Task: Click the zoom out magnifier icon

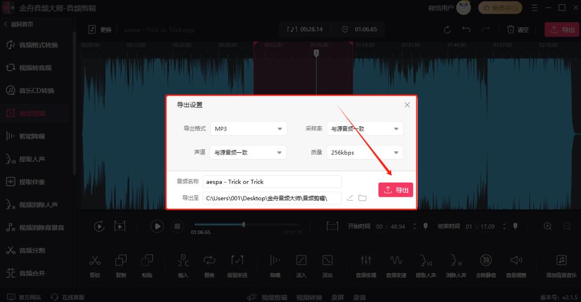Action: click(x=567, y=226)
